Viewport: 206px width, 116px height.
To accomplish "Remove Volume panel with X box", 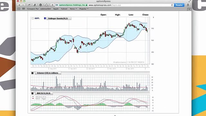I will (33, 73).
